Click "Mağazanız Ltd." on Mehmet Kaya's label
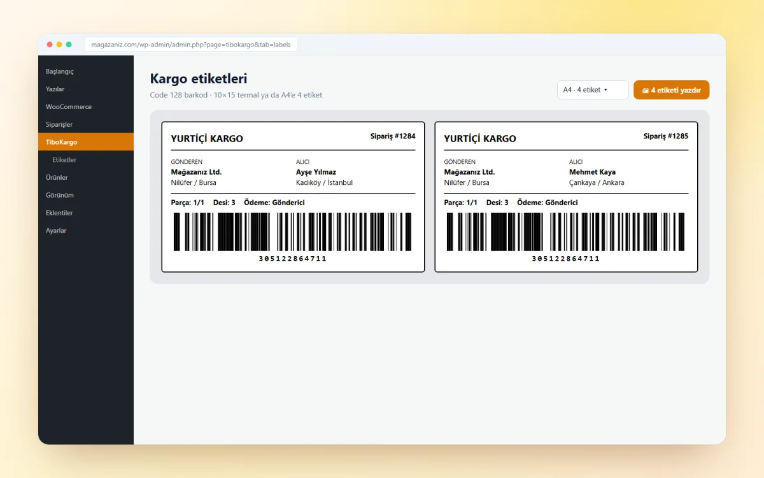The image size is (764, 478). click(469, 172)
